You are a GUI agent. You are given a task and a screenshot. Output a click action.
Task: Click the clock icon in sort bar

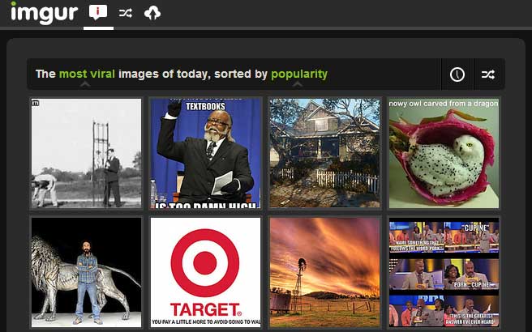(457, 74)
